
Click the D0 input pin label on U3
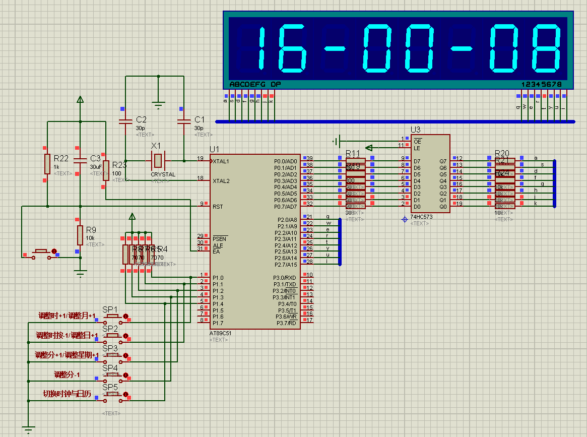tap(417, 207)
